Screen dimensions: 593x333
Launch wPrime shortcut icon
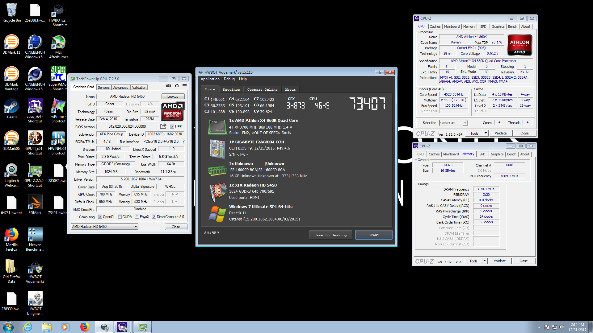click(x=58, y=111)
